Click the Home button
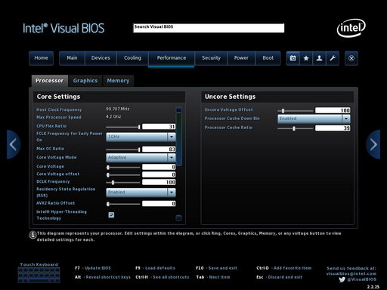The height and width of the screenshot is (290, 387). click(41, 58)
